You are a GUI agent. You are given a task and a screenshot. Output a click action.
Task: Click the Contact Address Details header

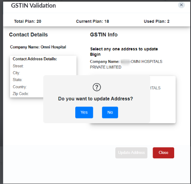pos(35,59)
